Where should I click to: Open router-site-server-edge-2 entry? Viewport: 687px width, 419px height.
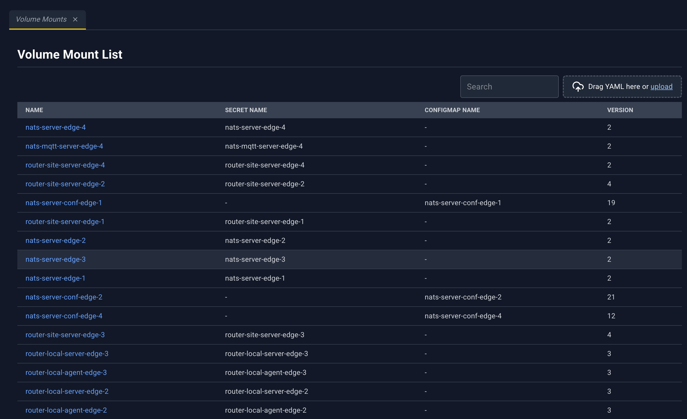[65, 184]
